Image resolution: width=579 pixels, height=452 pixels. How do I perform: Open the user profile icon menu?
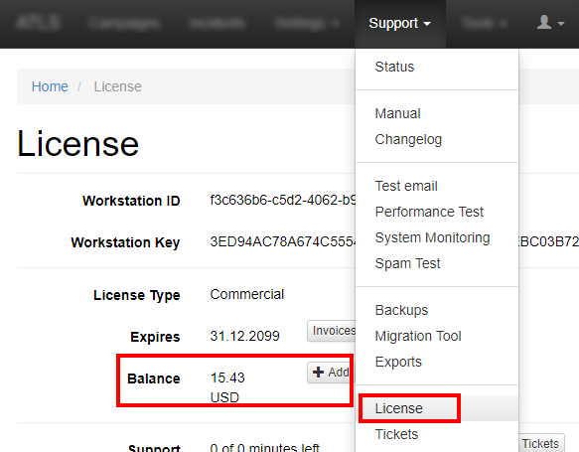(550, 23)
